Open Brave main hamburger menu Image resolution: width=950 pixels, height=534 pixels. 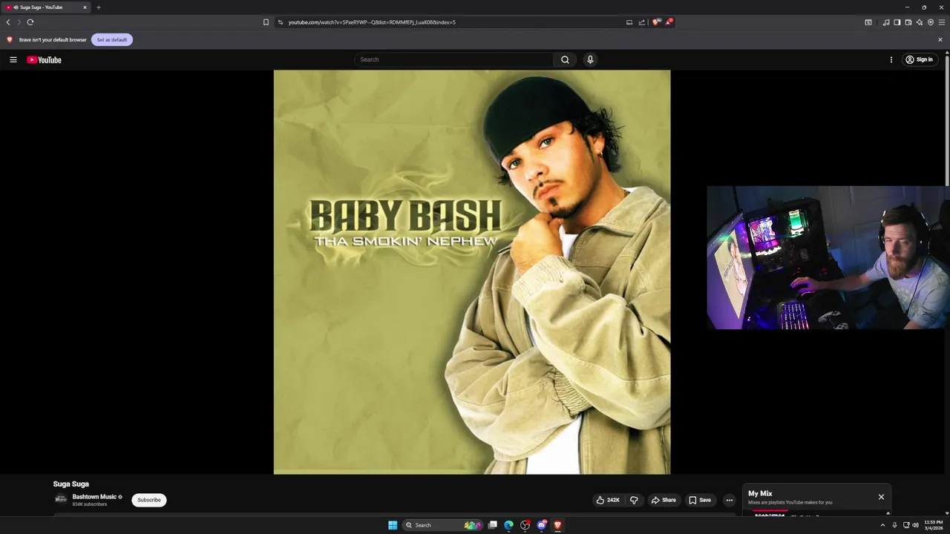(942, 22)
